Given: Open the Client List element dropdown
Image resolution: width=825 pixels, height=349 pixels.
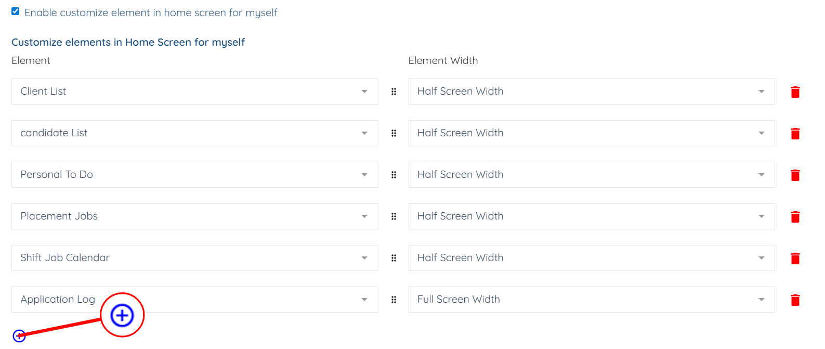Looking at the screenshot, I should (x=194, y=92).
